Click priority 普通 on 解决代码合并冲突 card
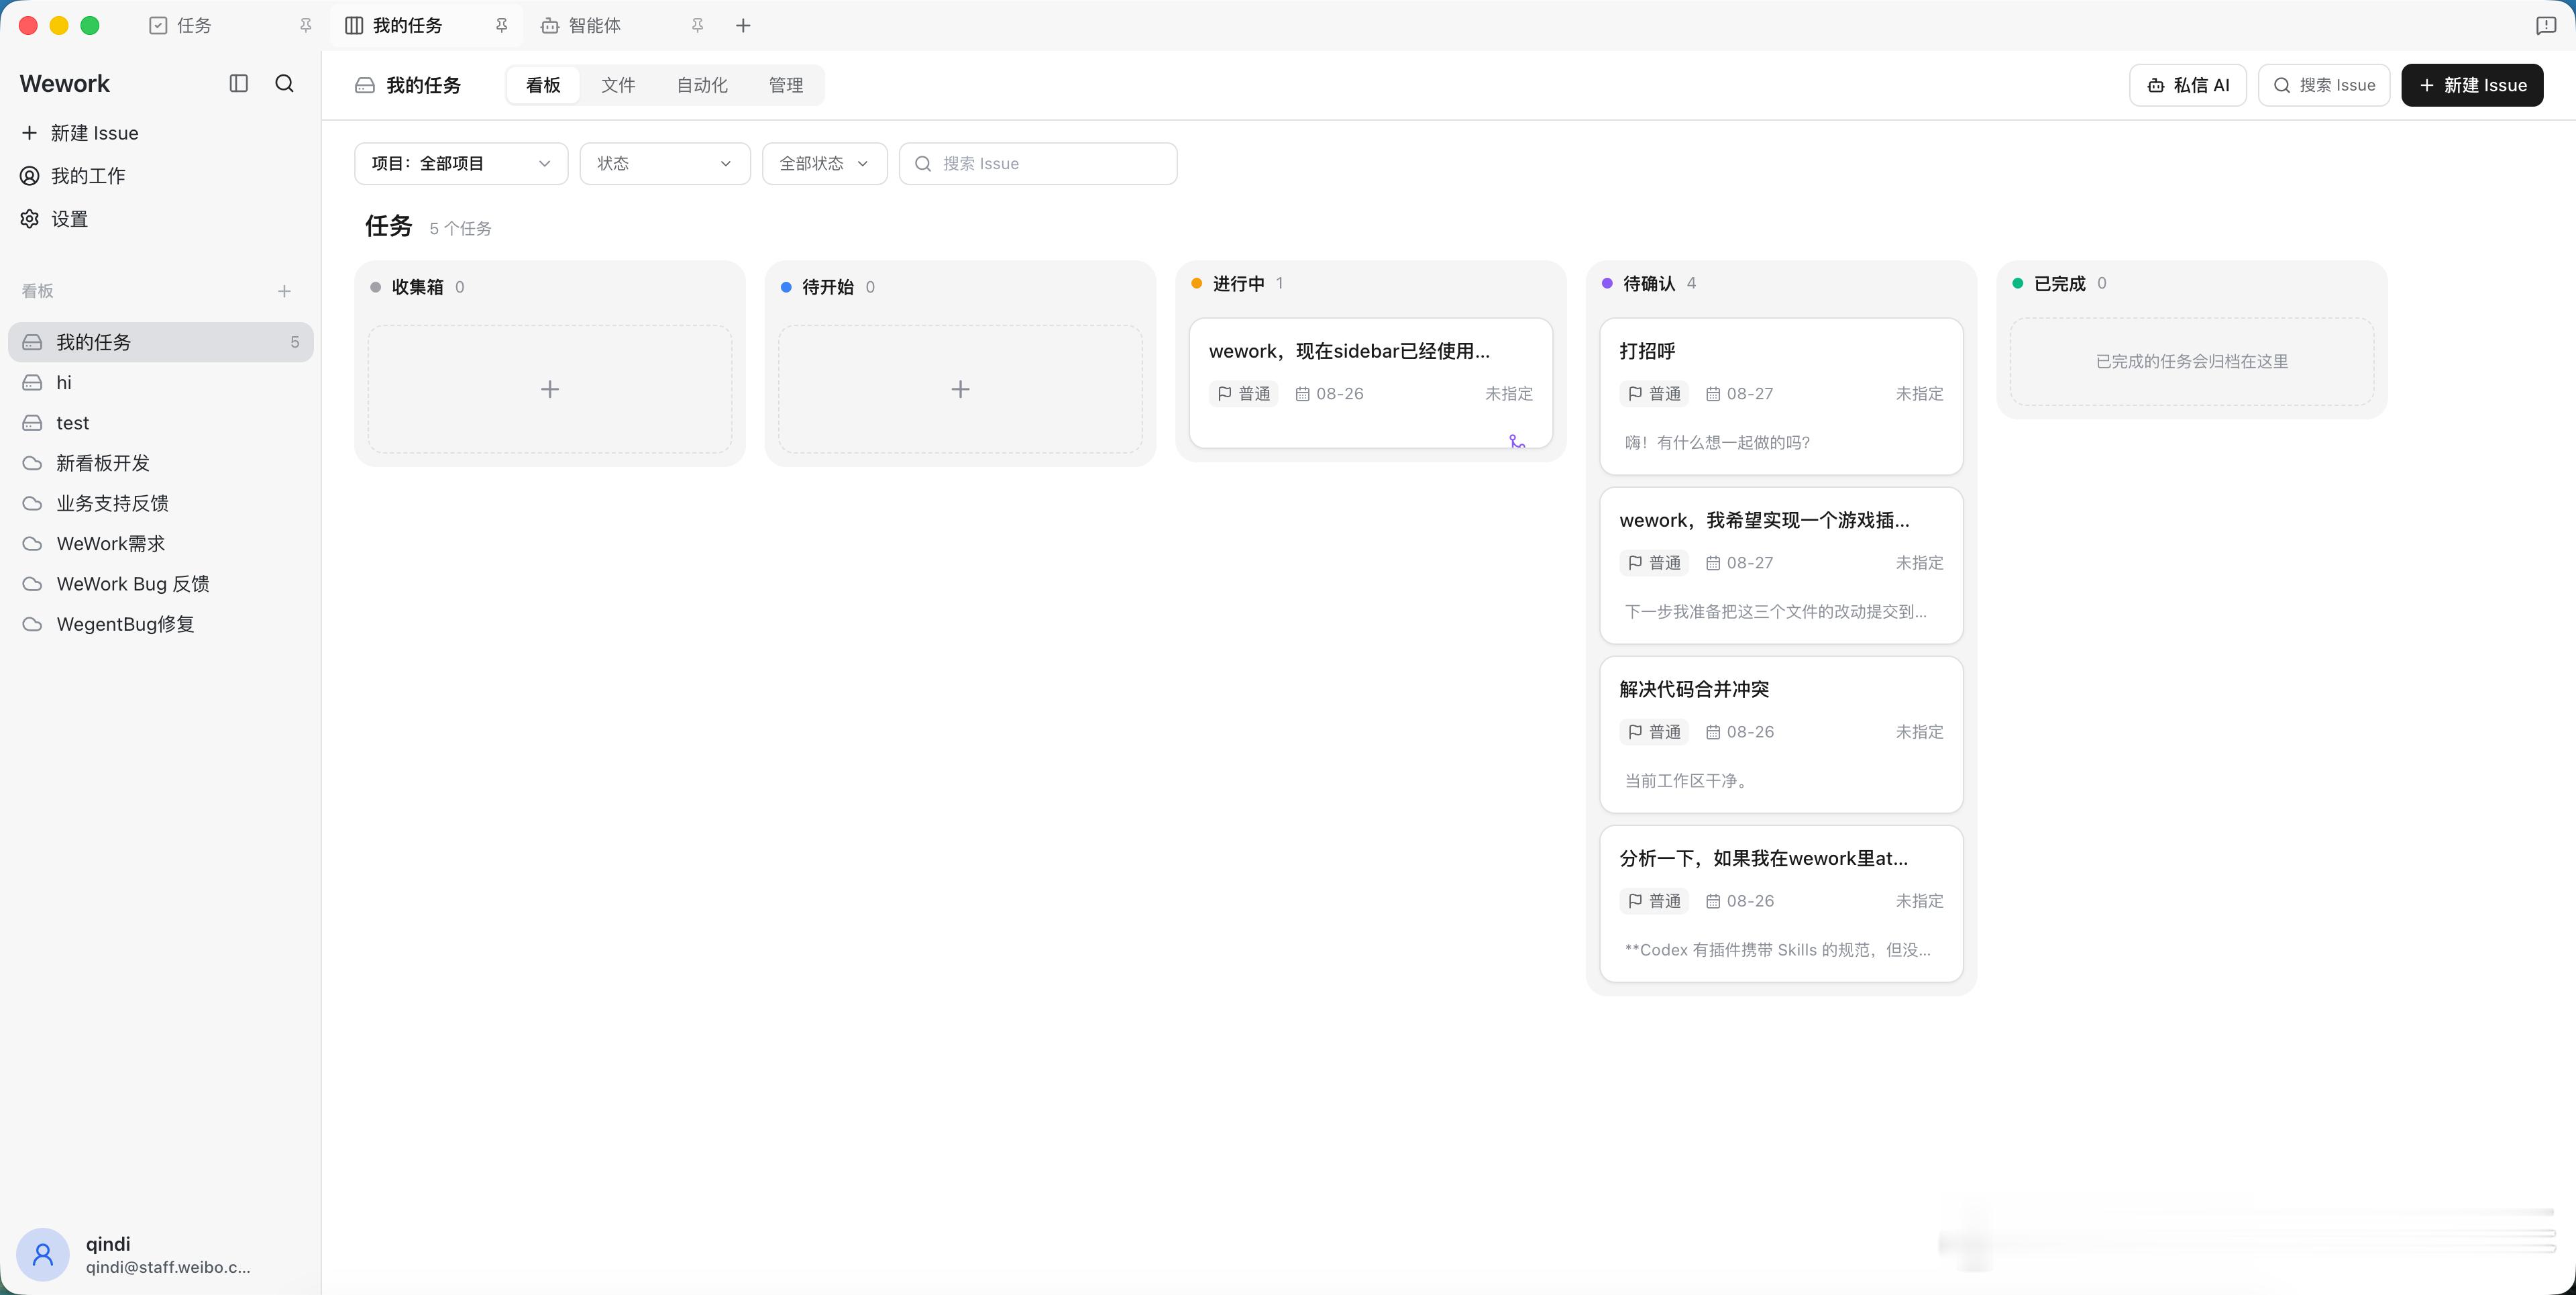 tap(1654, 732)
